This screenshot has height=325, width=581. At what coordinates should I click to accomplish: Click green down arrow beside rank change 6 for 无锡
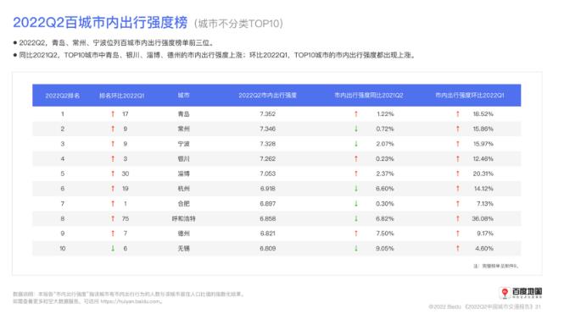coord(113,249)
